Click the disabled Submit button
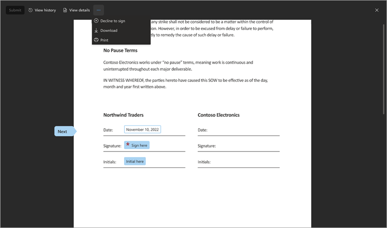 [x=15, y=10]
